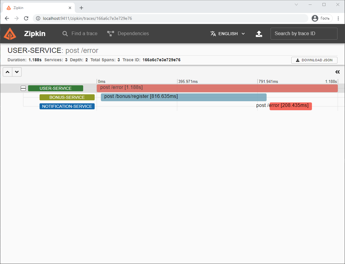The height and width of the screenshot is (264, 345).
Task: Click the Search by trace ID field
Action: [x=304, y=34]
